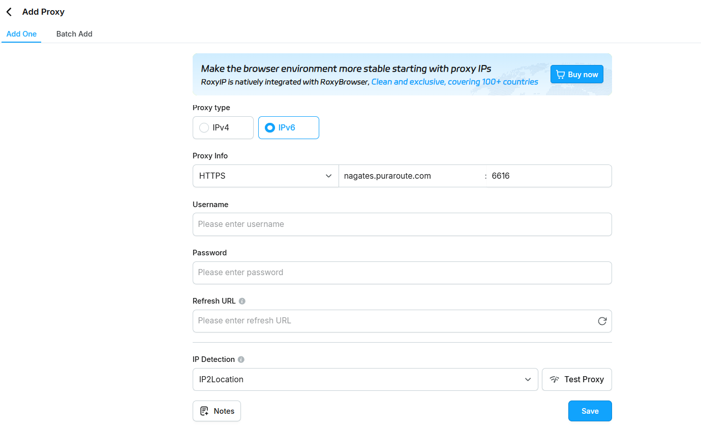Click the Test Proxy button
This screenshot has height=433, width=701.
(576, 379)
